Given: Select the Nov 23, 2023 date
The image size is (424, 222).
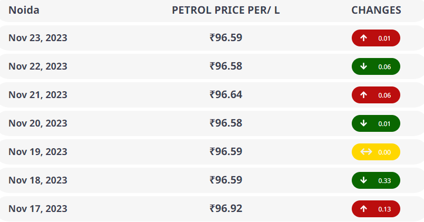Looking at the screenshot, I should tap(38, 38).
